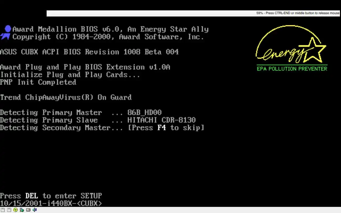
Task: Click the '86B_HD00' primary master value
Action: coord(144,112)
